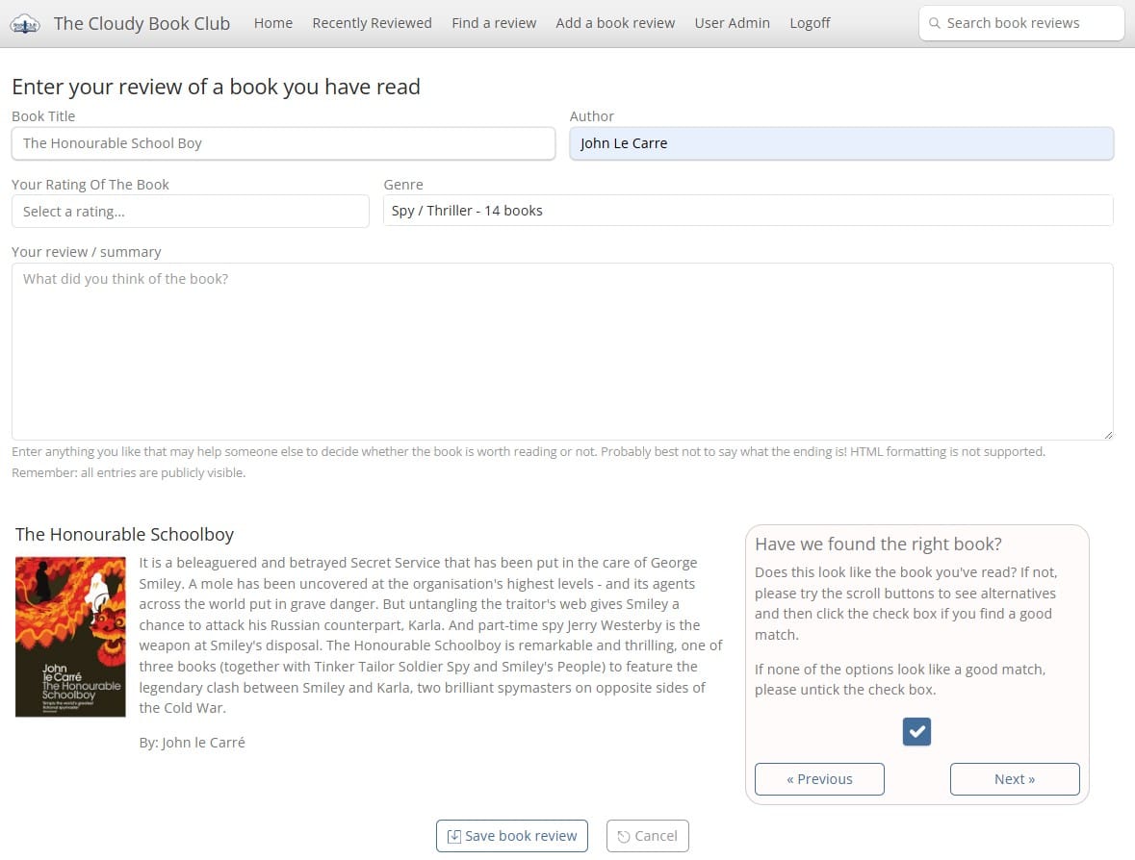1135x860 pixels.
Task: Click 'By: John le Carré' text
Action: (x=192, y=742)
